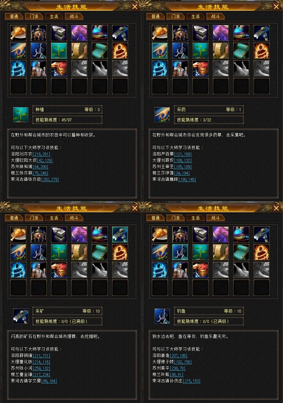The height and width of the screenshot is (403, 283).
Task: Click the highlighted herb-picking hand icon in 采药 grid
Action: point(160,51)
